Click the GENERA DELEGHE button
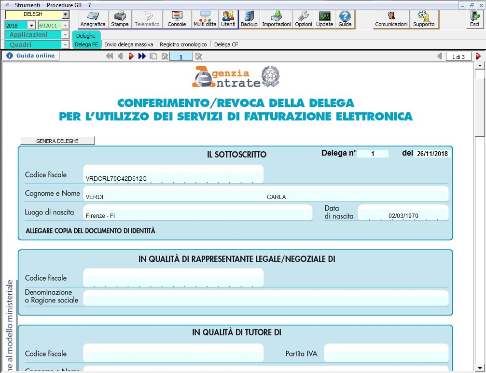 point(57,141)
